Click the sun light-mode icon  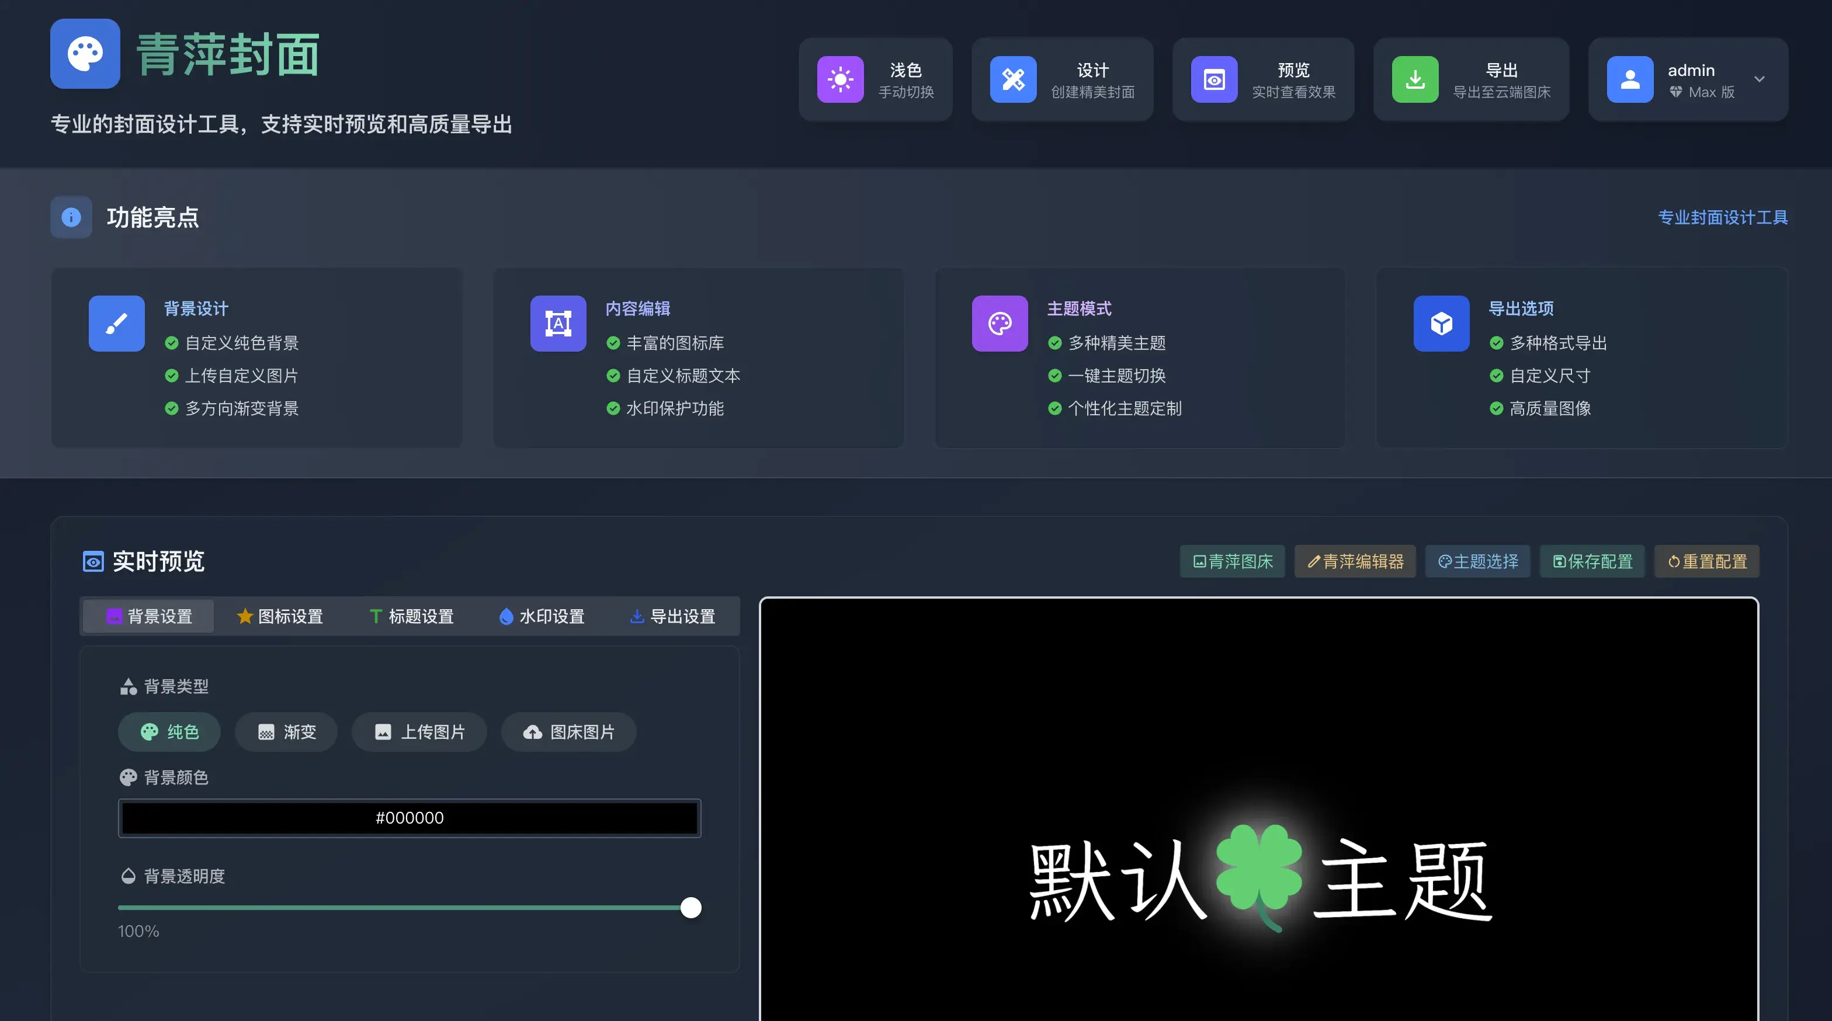point(840,79)
